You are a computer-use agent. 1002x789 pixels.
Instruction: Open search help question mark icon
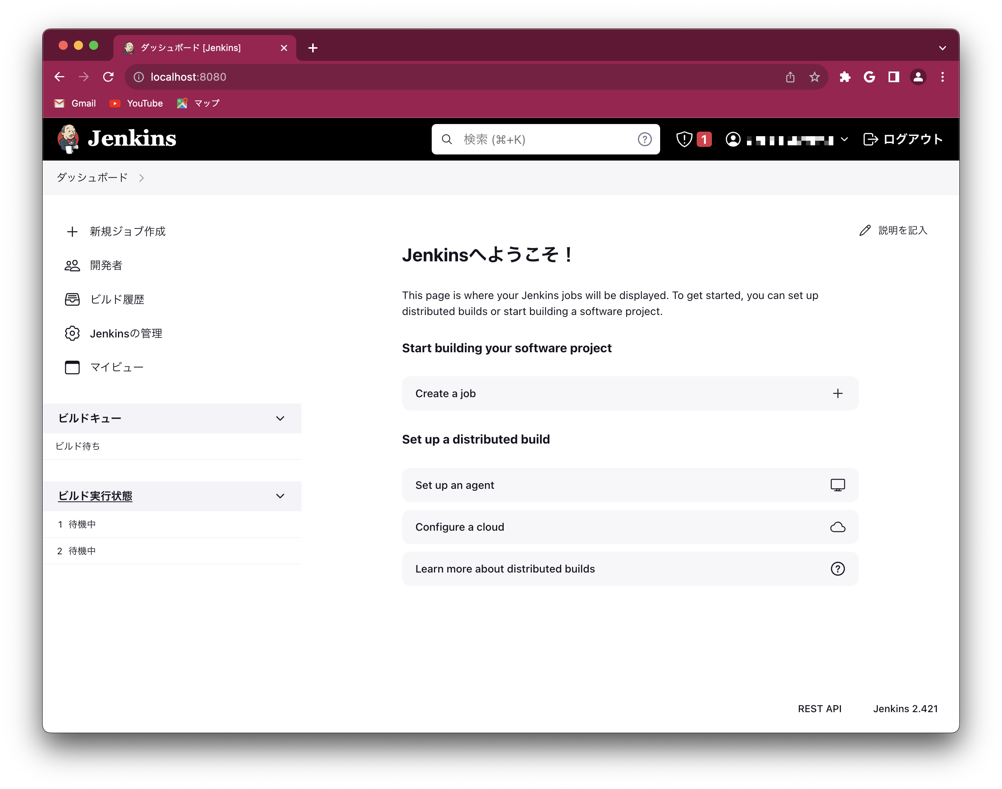[645, 139]
